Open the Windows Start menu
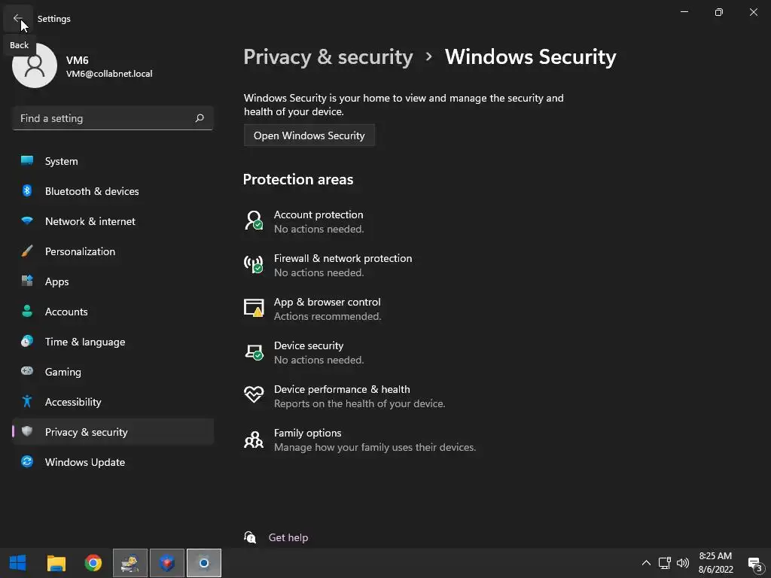Screen dimensions: 771x578 18,563
